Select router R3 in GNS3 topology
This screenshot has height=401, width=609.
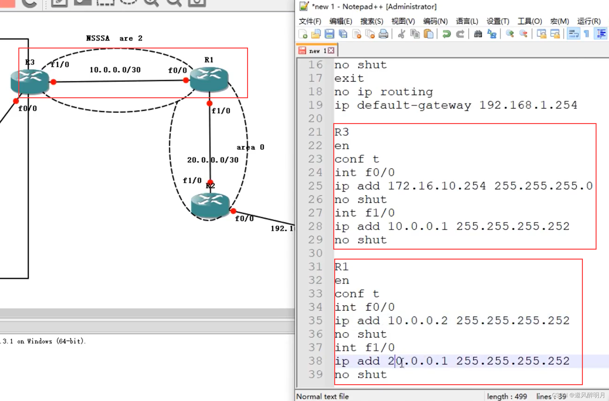30,81
